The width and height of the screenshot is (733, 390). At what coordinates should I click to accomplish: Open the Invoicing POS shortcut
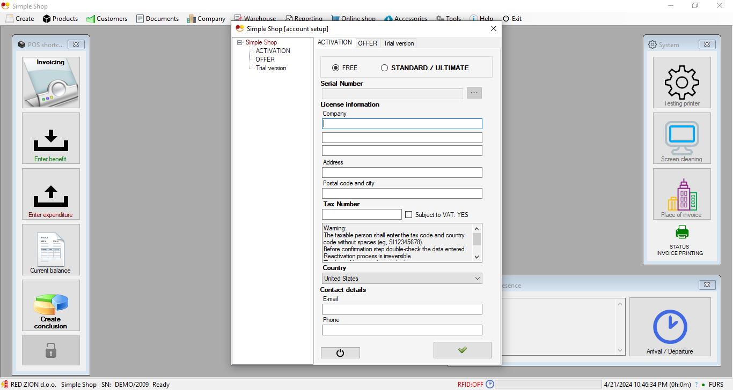coord(51,82)
